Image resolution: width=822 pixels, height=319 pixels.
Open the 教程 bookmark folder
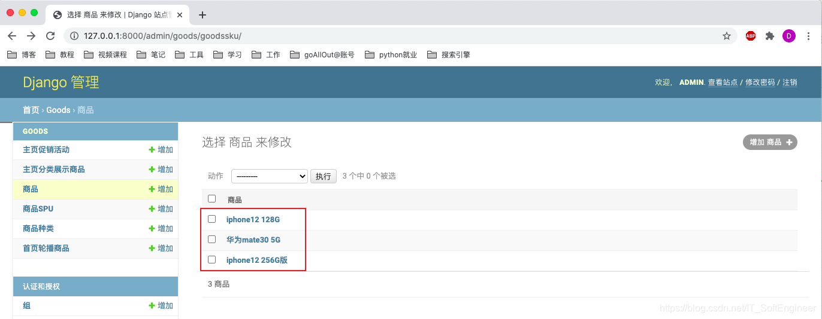pyautogui.click(x=60, y=54)
